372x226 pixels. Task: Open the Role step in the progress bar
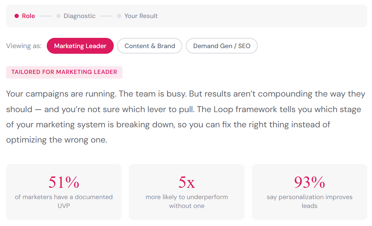[x=28, y=16]
